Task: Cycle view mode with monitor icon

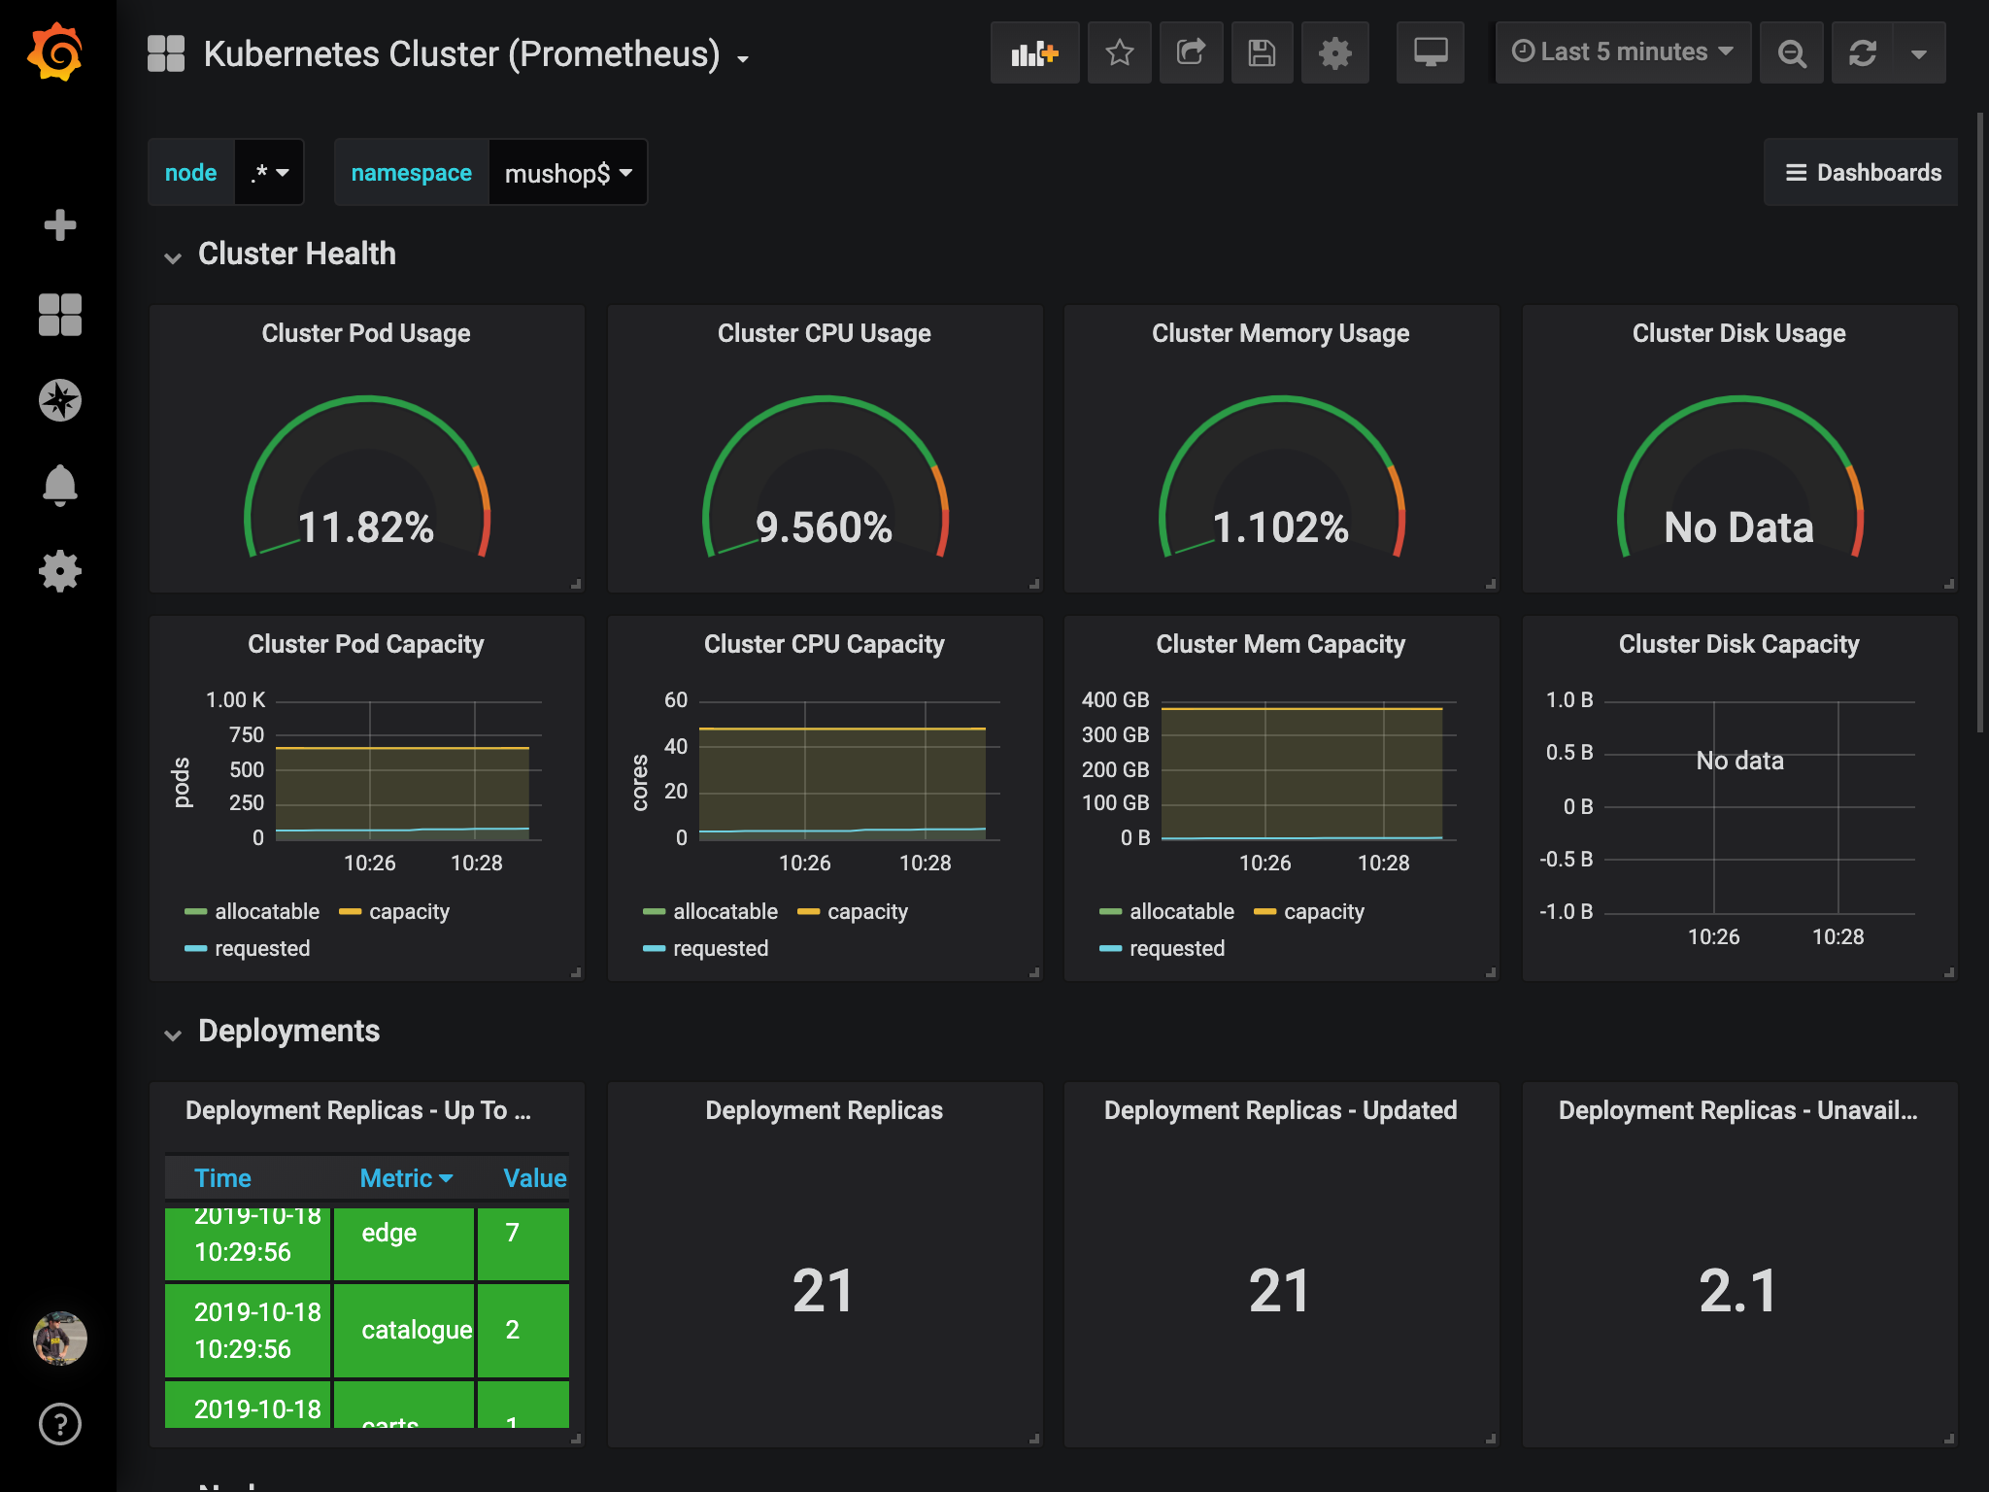Action: pyautogui.click(x=1430, y=52)
